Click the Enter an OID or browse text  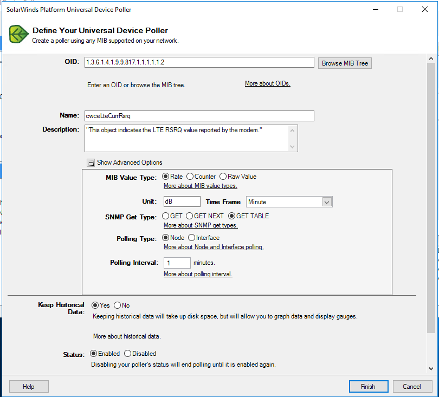pos(136,85)
